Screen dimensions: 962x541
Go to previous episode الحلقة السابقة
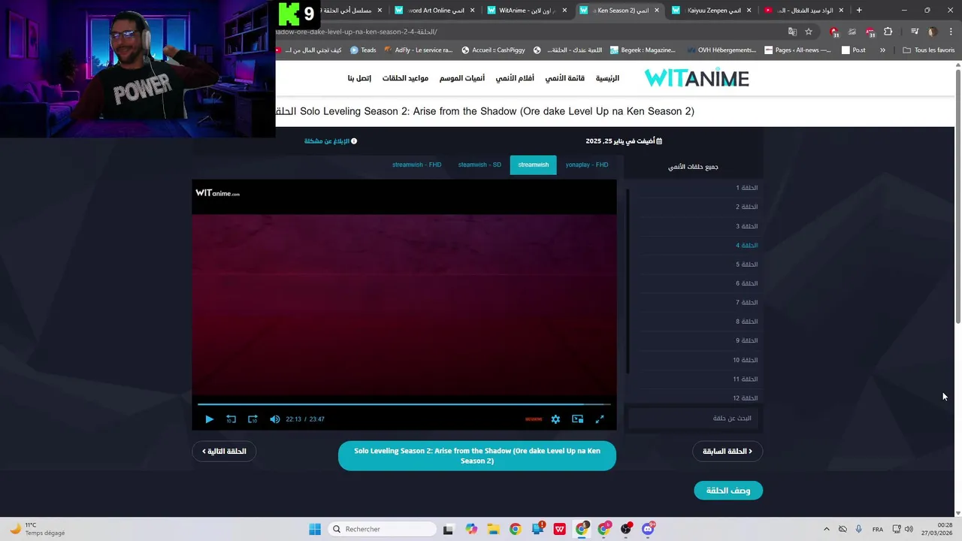pos(728,451)
